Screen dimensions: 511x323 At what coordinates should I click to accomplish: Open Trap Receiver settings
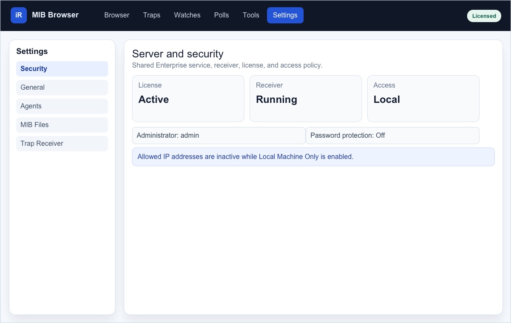62,144
